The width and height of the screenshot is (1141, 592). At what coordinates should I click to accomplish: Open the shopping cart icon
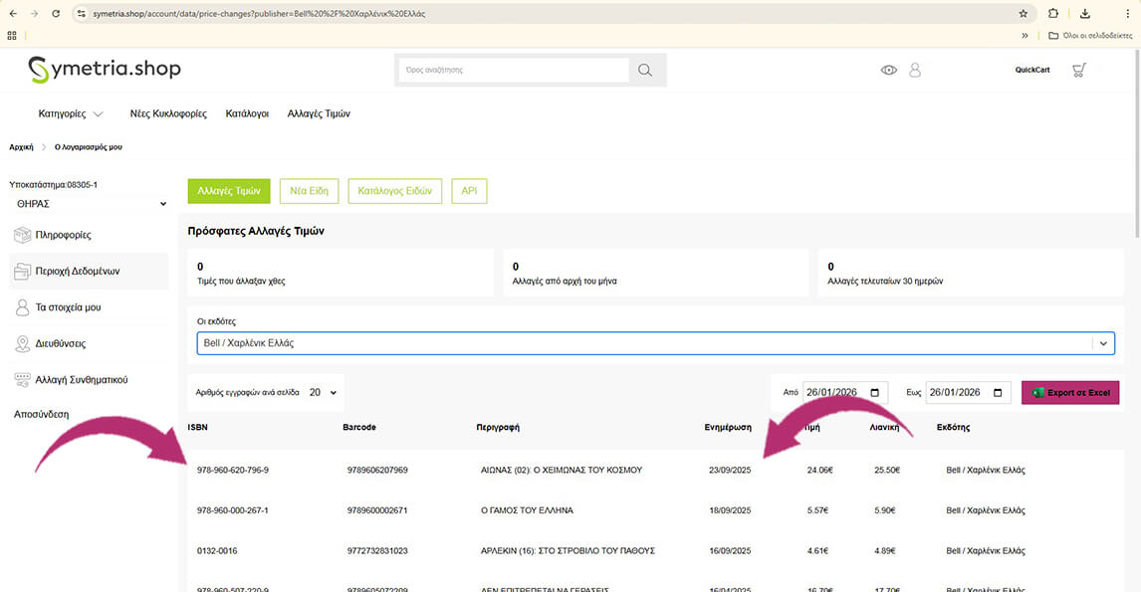[x=1078, y=70]
